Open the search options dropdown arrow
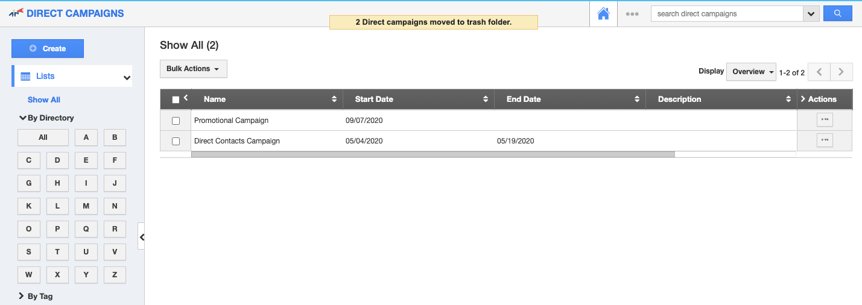The image size is (862, 305). click(811, 13)
